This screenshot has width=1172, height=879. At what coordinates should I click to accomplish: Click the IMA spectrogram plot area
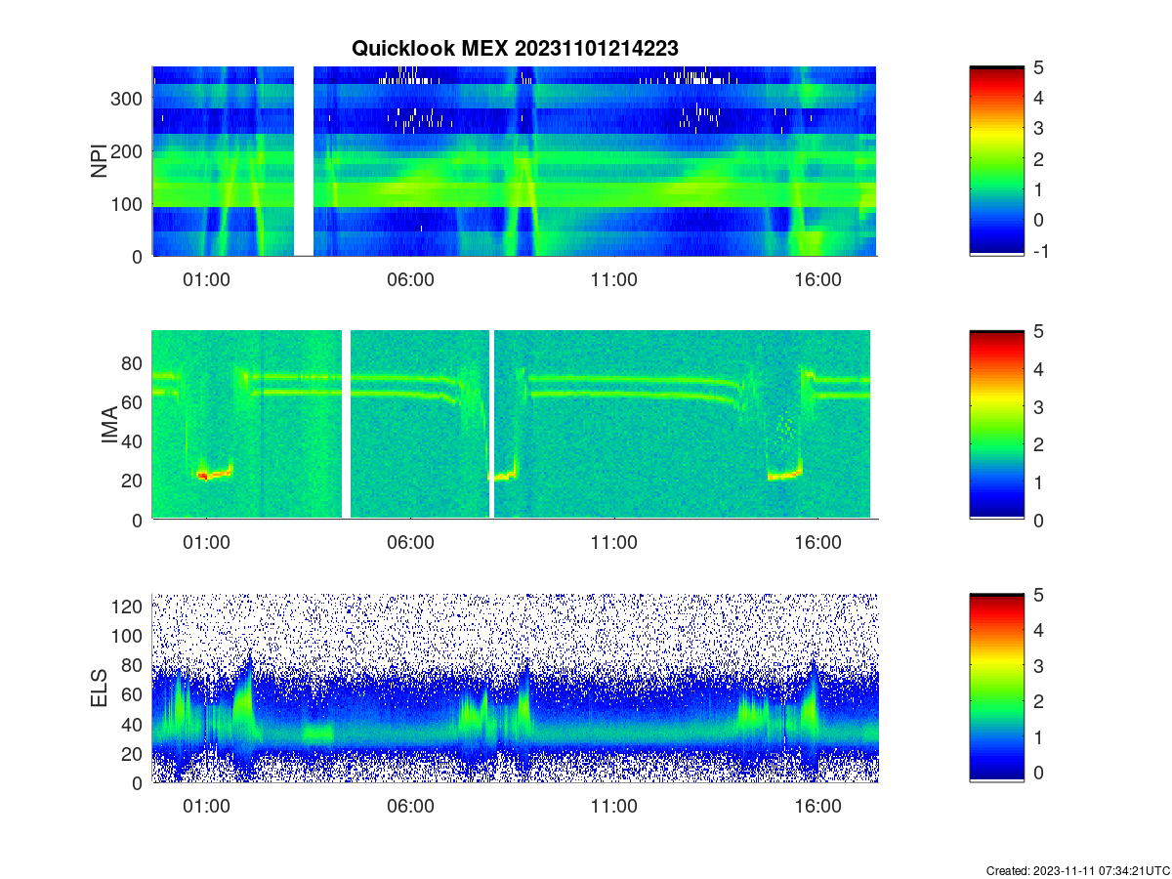tap(515, 424)
